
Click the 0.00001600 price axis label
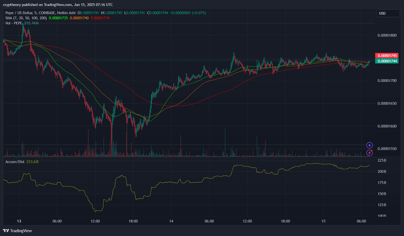point(387,126)
